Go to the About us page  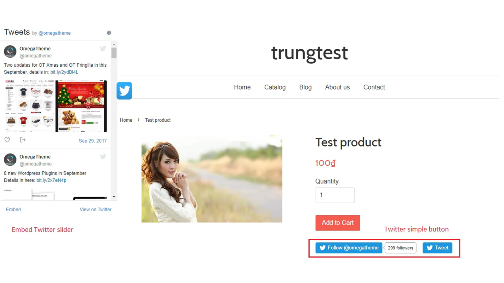point(337,87)
